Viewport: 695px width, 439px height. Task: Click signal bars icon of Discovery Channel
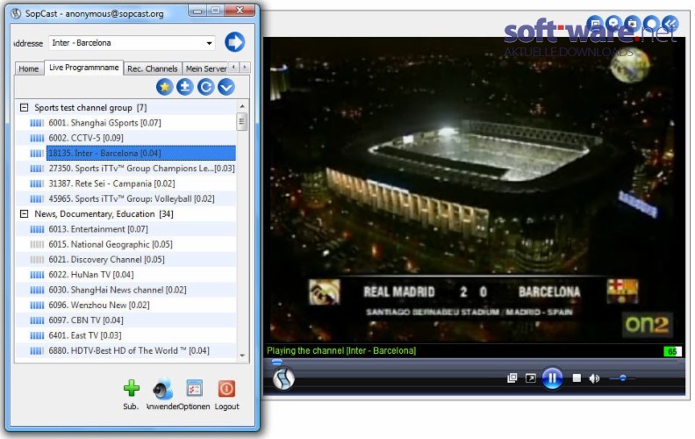37,259
